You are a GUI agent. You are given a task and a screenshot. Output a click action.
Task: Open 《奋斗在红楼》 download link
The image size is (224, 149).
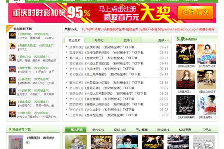[x=111, y=115]
